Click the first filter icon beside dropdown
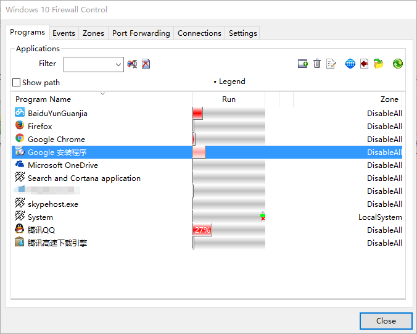The height and width of the screenshot is (334, 417). [132, 64]
